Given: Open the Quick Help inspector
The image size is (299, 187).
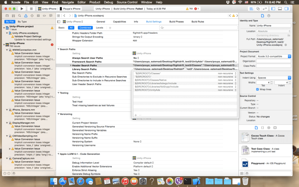Looking at the screenshot, I should coord(269,16).
